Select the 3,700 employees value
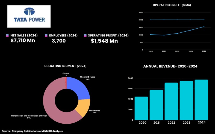215x134 pixels. click(x=59, y=41)
